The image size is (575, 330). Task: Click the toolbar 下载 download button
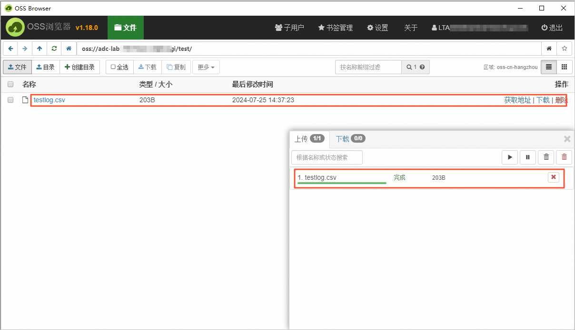click(x=148, y=67)
